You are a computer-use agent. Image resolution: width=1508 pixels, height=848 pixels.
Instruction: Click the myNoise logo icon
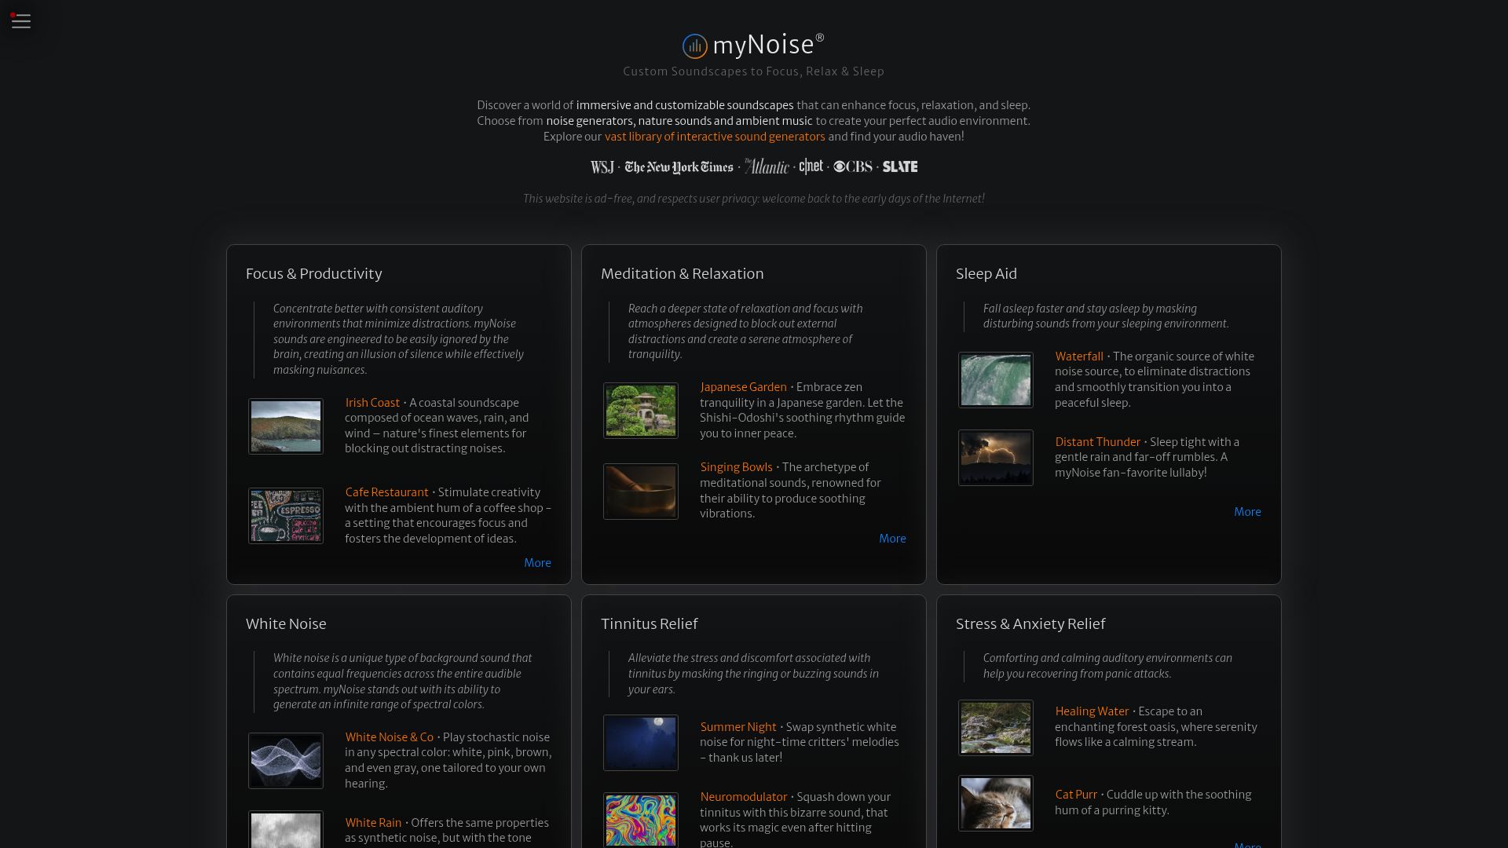tap(694, 46)
